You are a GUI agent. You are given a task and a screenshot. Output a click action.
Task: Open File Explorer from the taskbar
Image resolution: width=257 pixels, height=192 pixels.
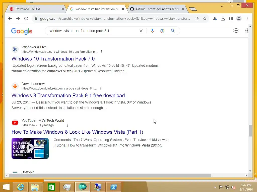(35, 187)
